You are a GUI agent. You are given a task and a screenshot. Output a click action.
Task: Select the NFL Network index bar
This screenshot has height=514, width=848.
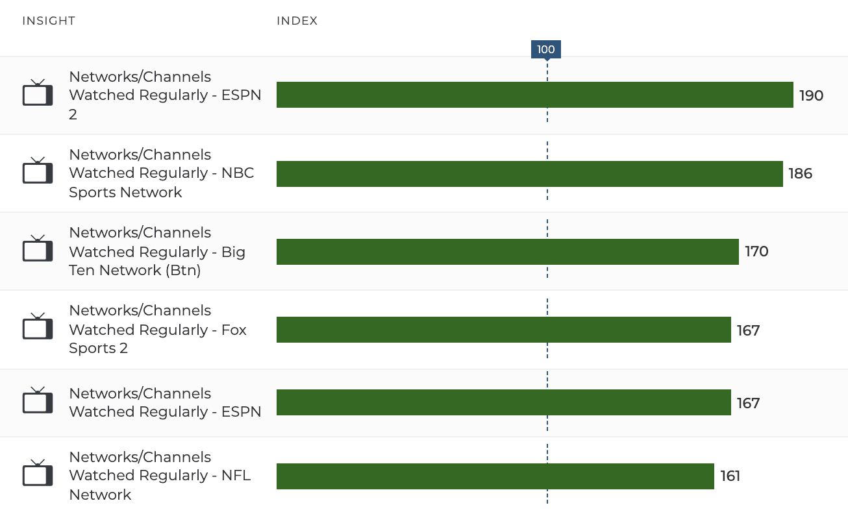pyautogui.click(x=495, y=476)
